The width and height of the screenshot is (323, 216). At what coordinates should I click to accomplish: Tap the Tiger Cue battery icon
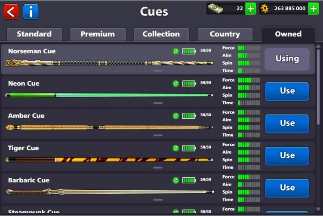click(189, 148)
